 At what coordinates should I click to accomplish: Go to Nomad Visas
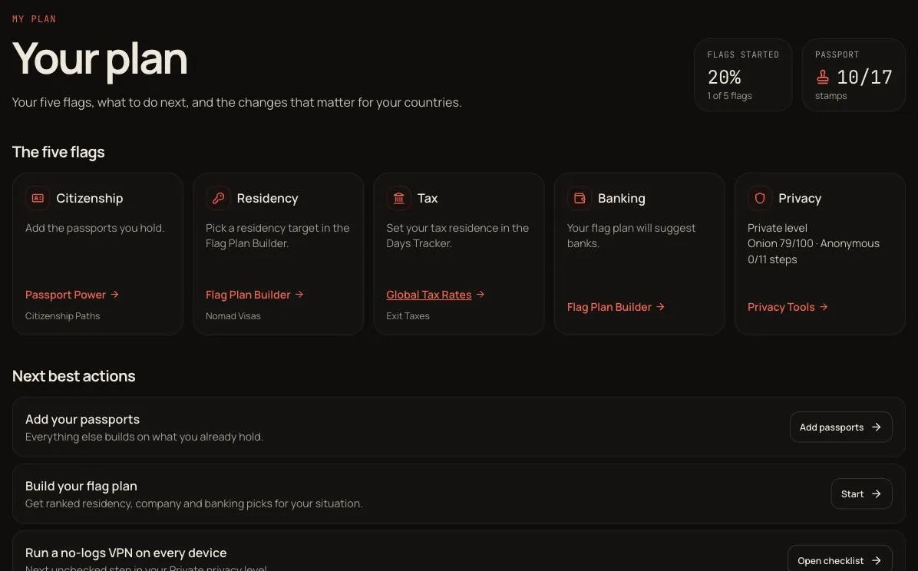click(233, 316)
